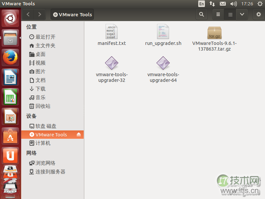
Task: Open Pictures (图片) in sidebar
Action: click(x=52, y=72)
